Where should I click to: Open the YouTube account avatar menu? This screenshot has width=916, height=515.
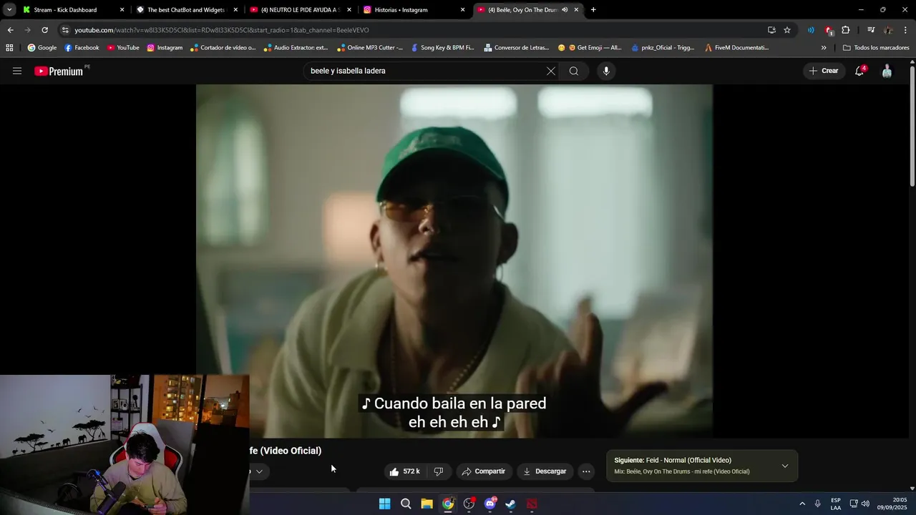[887, 71]
